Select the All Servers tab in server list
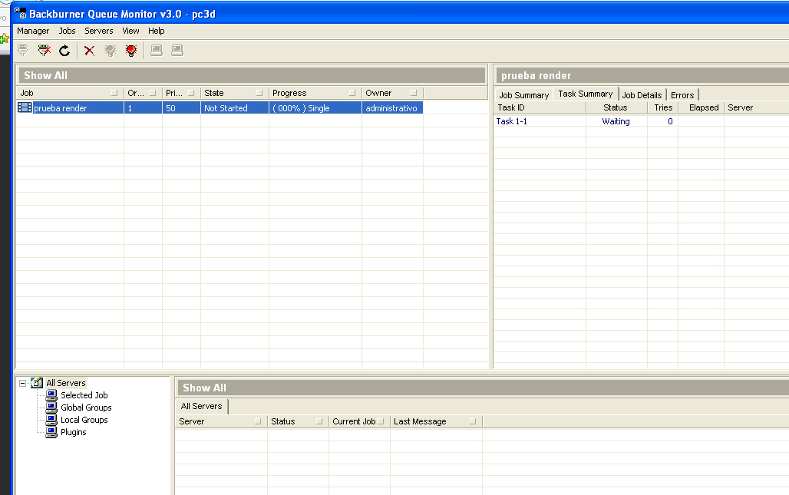The height and width of the screenshot is (495, 789). (201, 406)
